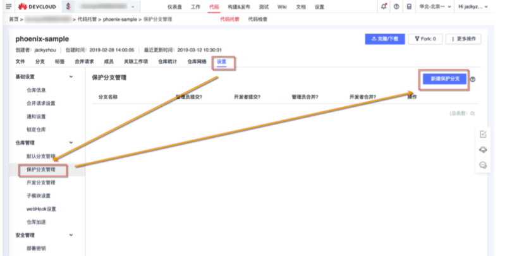Open the 成员 repository tab
This screenshot has height=256, width=507.
(x=109, y=61)
